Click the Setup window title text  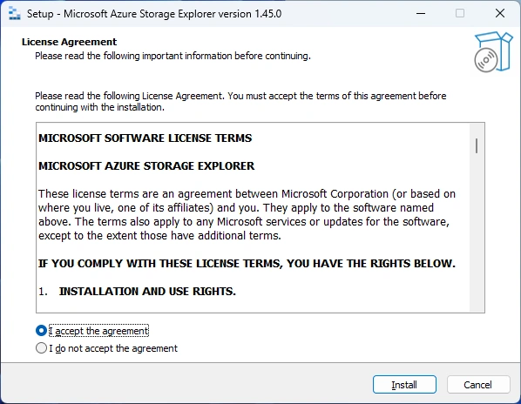tap(154, 14)
